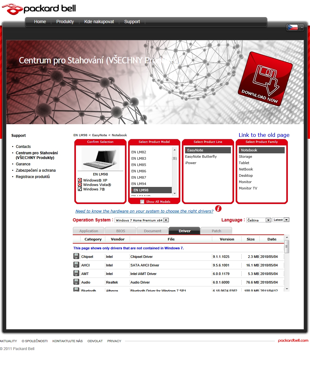The image size is (310, 371).
Task: Select Notebook product family
Action: 262,150
